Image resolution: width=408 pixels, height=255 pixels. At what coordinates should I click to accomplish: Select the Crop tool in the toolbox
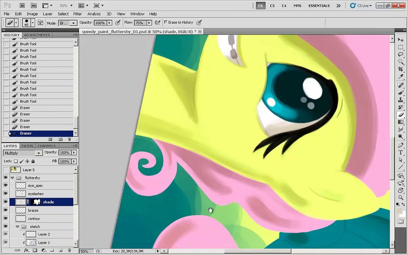(x=401, y=69)
